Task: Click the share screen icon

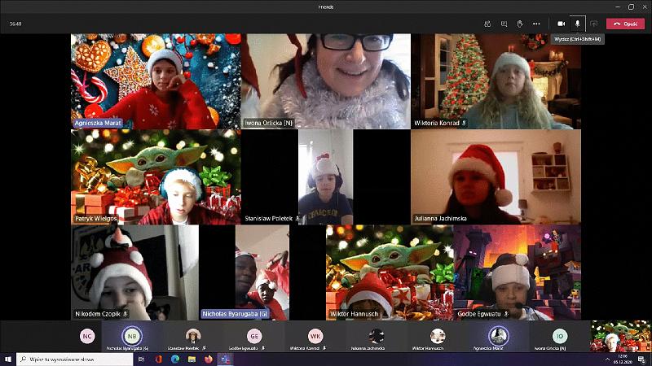Action: coord(594,24)
